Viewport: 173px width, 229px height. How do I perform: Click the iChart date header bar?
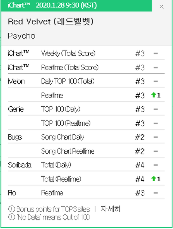point(76,6)
